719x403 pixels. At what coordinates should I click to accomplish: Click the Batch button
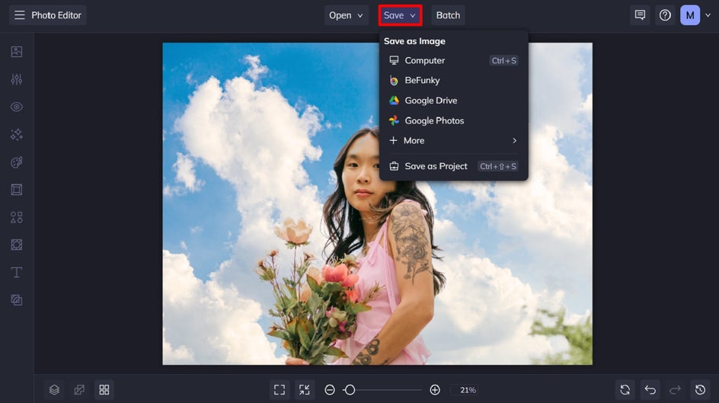pos(448,15)
